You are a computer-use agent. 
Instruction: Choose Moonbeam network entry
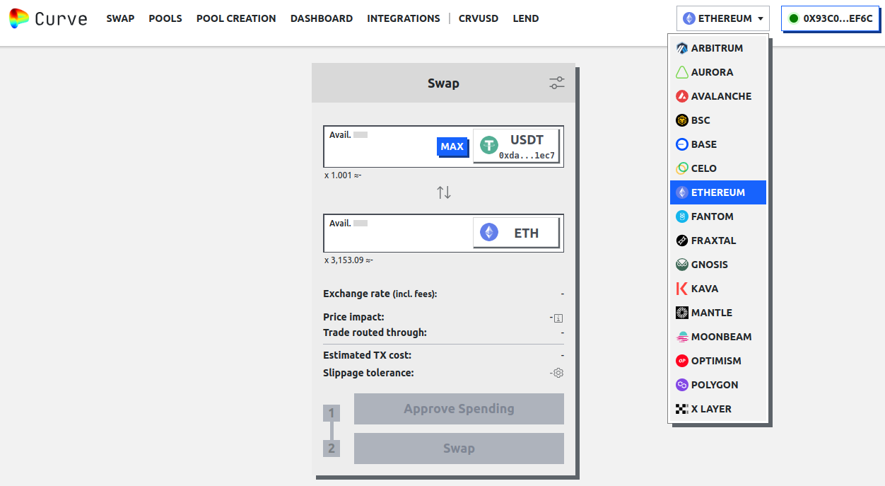coord(718,337)
